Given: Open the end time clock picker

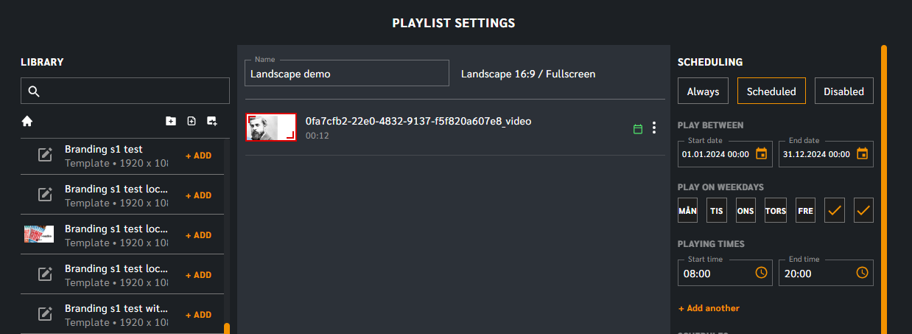Looking at the screenshot, I should [862, 273].
